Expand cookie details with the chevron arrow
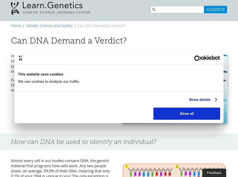This screenshot has height=177, width=238. [x=216, y=100]
